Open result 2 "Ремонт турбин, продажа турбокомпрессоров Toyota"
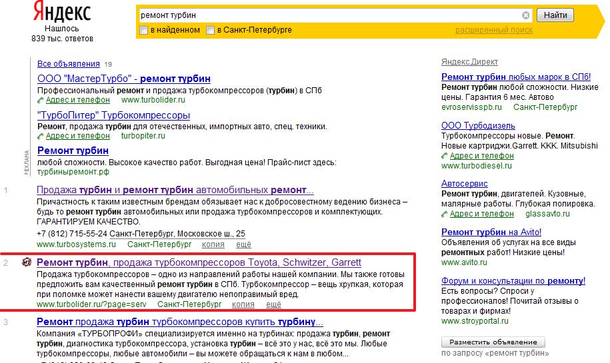The width and height of the screenshot is (610, 363). point(199,262)
